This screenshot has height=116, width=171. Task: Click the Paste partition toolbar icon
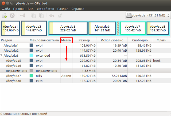[x=41, y=15]
